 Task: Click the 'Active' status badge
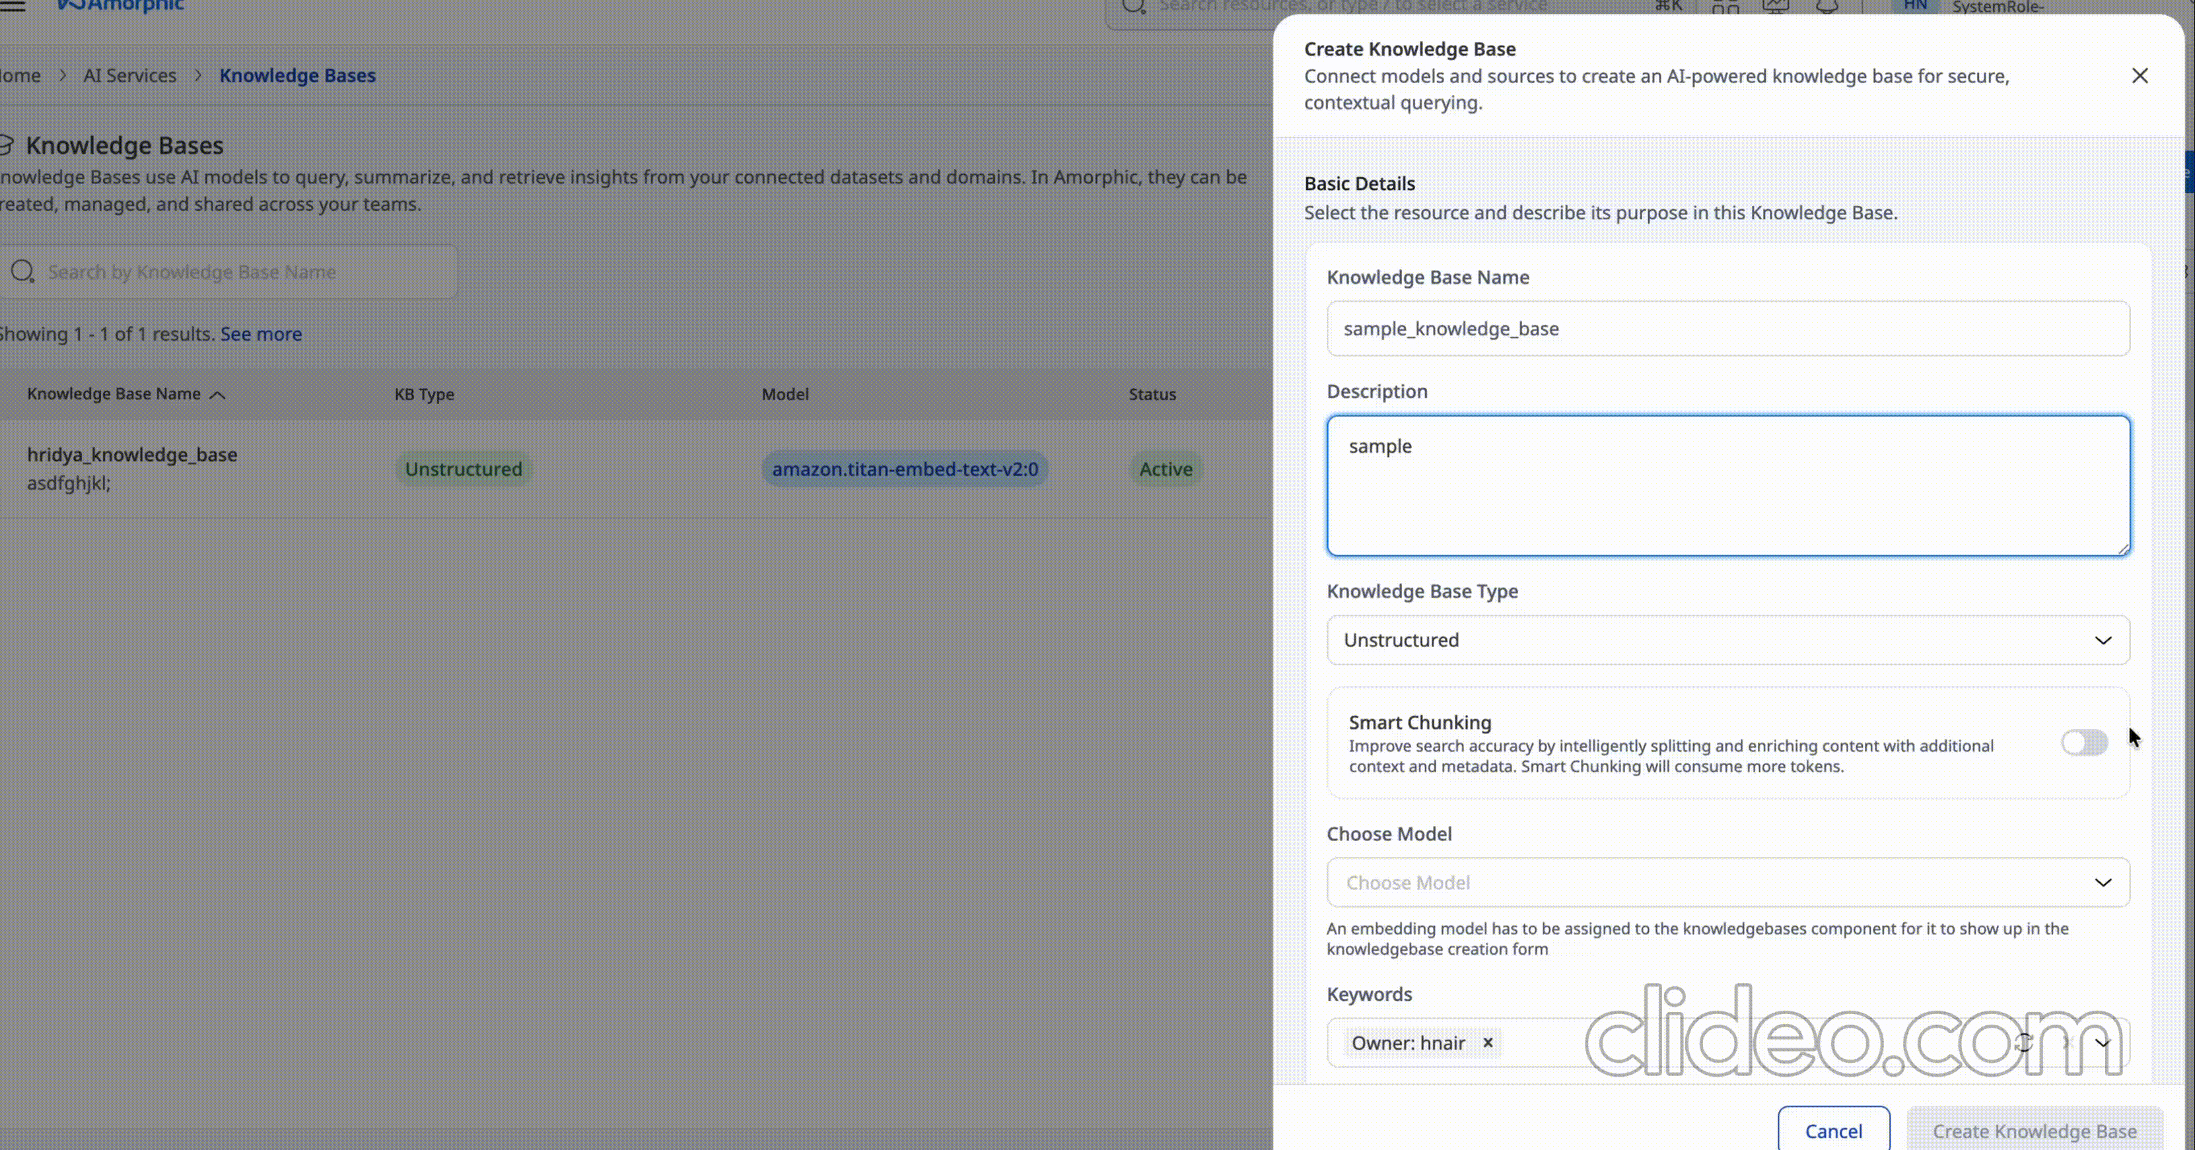pyautogui.click(x=1166, y=469)
